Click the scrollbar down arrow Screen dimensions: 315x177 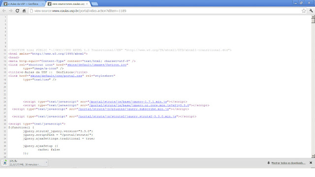pyautogui.click(x=313, y=156)
